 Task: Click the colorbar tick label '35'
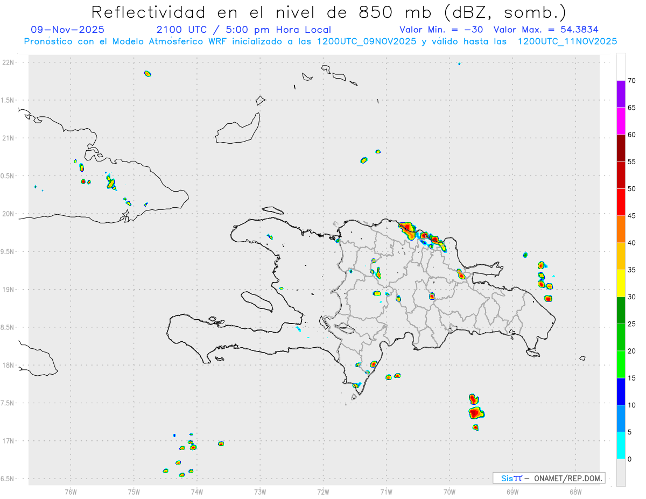[x=632, y=270]
